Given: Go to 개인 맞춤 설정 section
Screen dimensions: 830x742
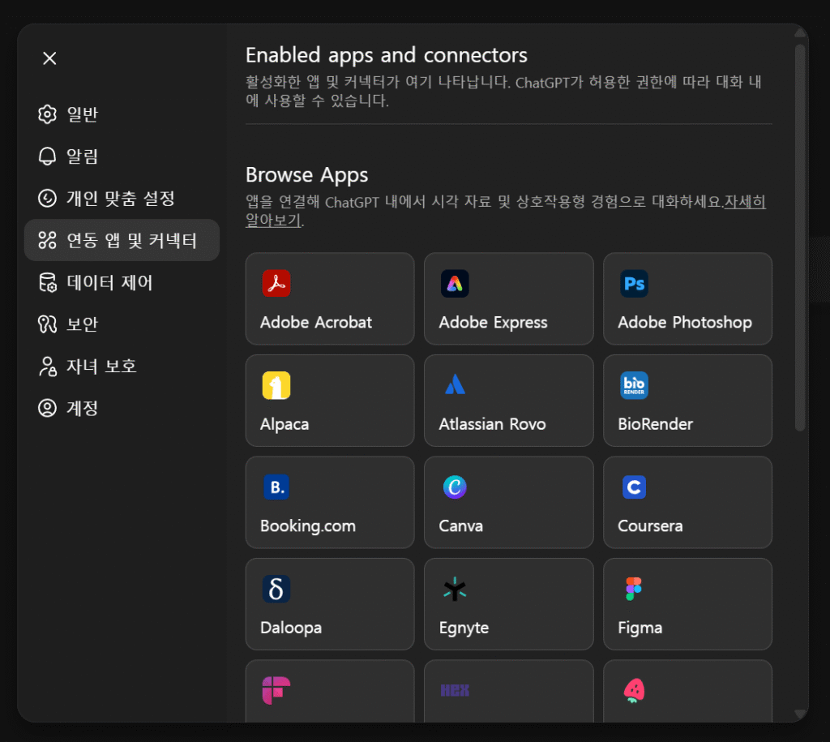Looking at the screenshot, I should (120, 199).
